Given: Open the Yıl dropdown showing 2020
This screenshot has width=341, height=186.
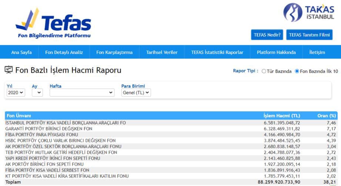Looking at the screenshot, I should point(16,92).
